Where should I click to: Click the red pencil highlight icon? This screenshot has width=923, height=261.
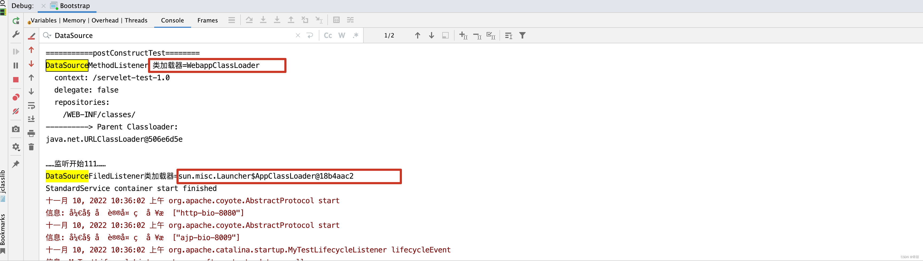(32, 36)
